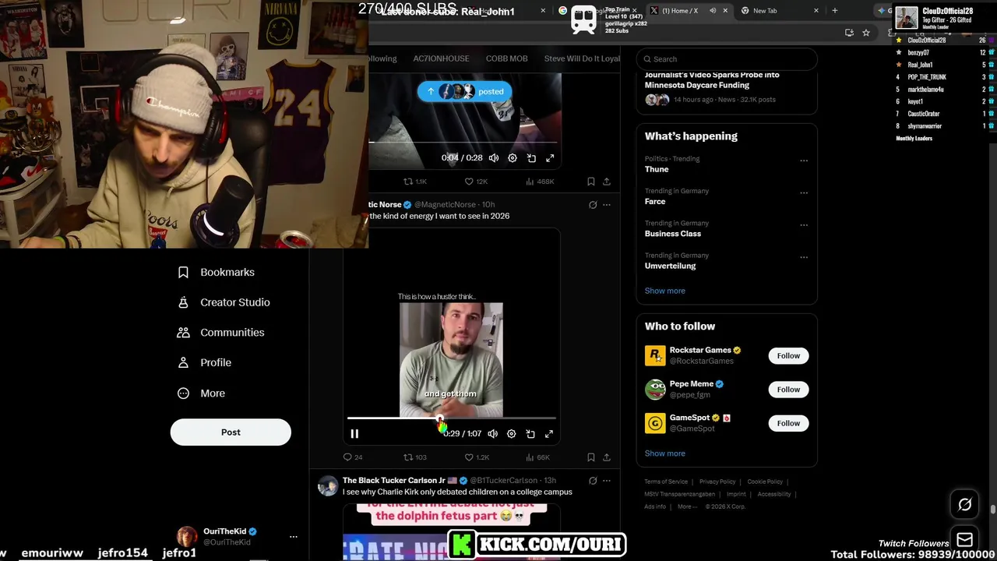Open more options for Business Class trend
Viewport: 997px width, 561px height.
tap(804, 226)
